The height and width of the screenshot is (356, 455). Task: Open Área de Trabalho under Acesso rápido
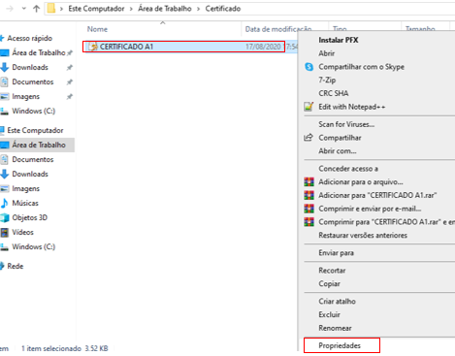point(39,52)
